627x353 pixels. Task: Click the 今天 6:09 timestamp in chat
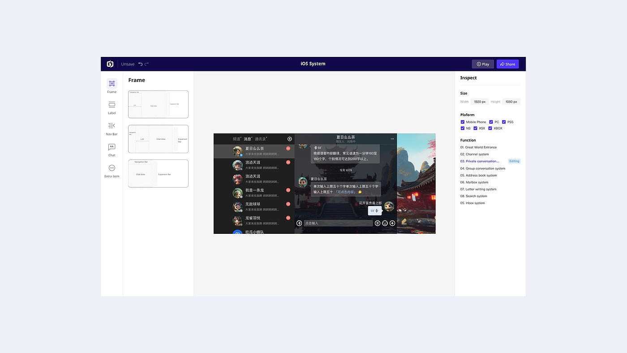tap(346, 170)
